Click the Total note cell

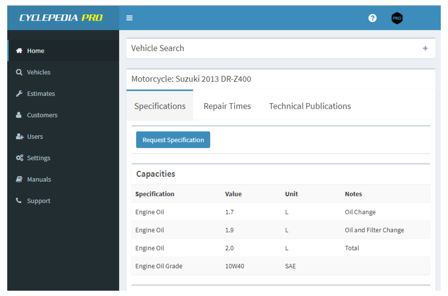tap(352, 248)
